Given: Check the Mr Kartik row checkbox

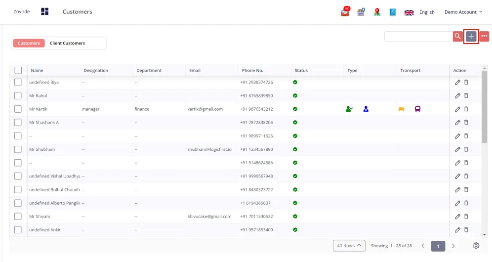Looking at the screenshot, I should [18, 109].
